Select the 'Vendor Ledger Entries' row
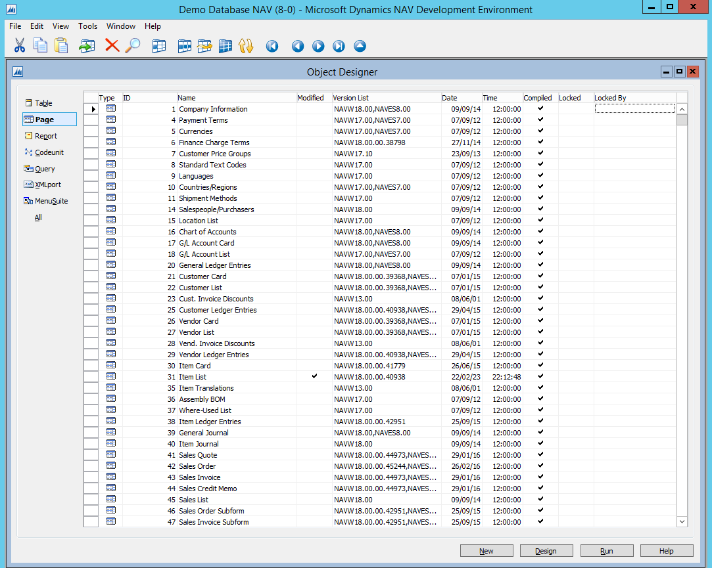This screenshot has width=712, height=568. tap(379, 355)
